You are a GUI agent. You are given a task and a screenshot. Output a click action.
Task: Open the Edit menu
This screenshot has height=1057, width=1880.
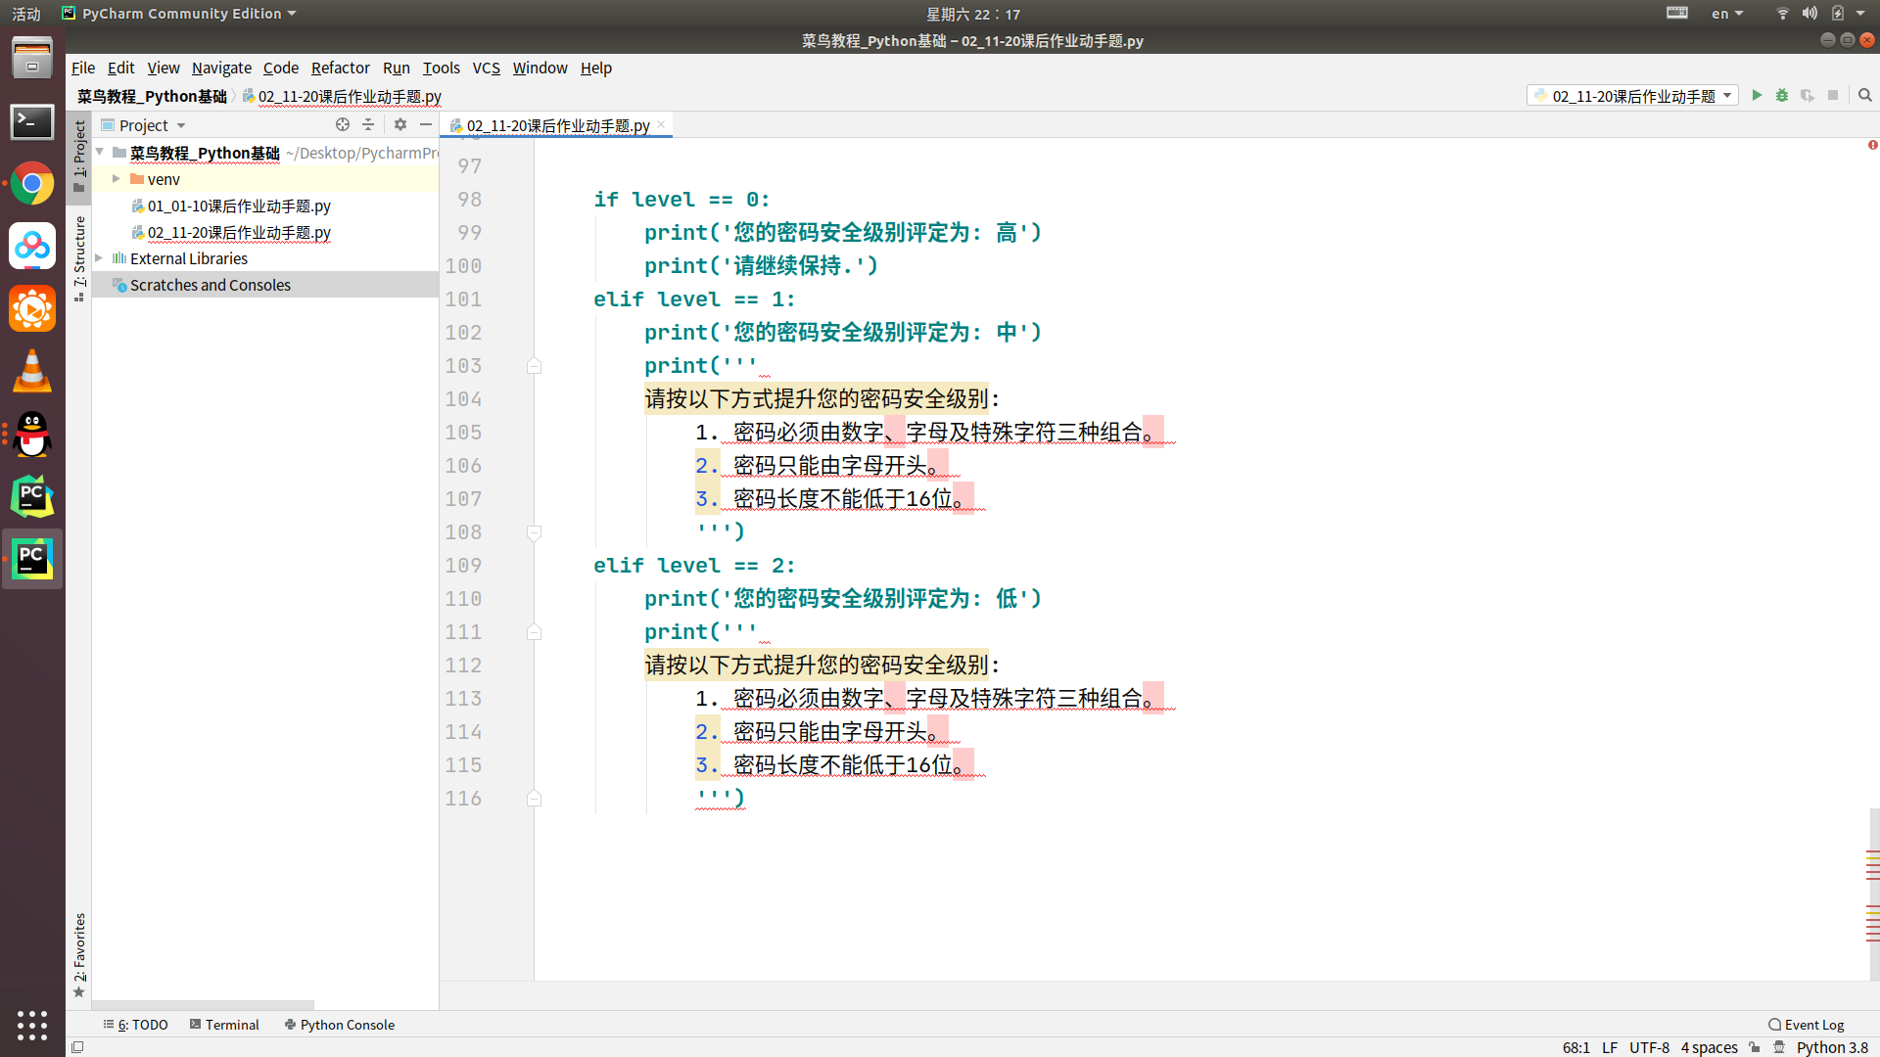click(x=121, y=68)
